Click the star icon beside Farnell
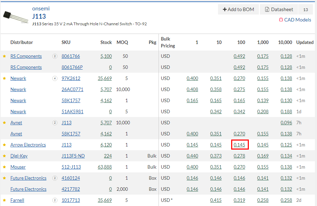This screenshot has width=317, height=206. (x=4, y=200)
